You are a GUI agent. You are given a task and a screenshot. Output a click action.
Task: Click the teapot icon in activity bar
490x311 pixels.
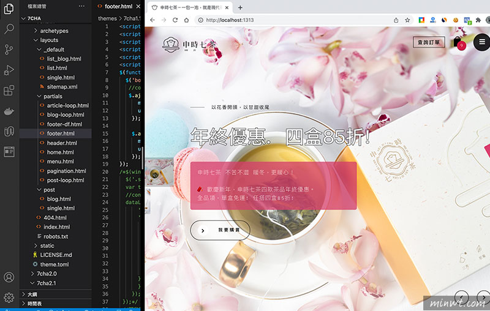[9, 111]
